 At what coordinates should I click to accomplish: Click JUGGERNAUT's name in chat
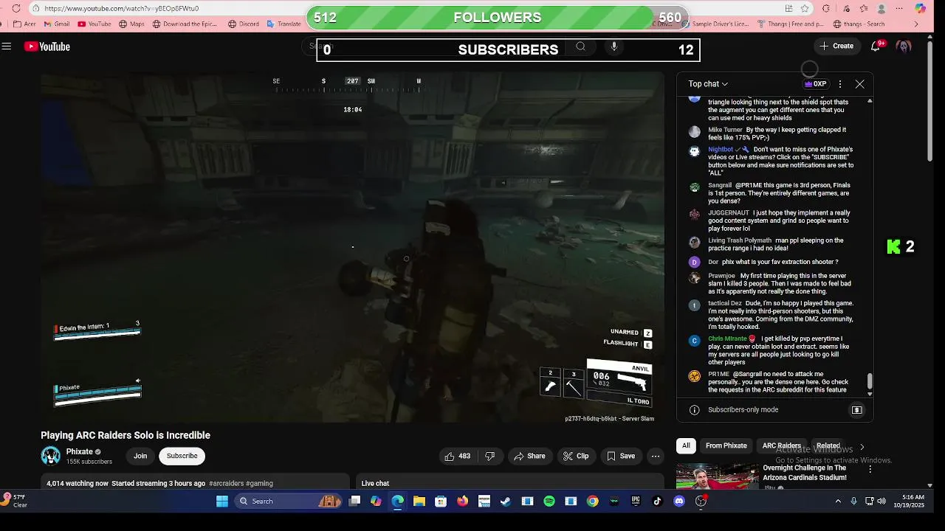(729, 213)
